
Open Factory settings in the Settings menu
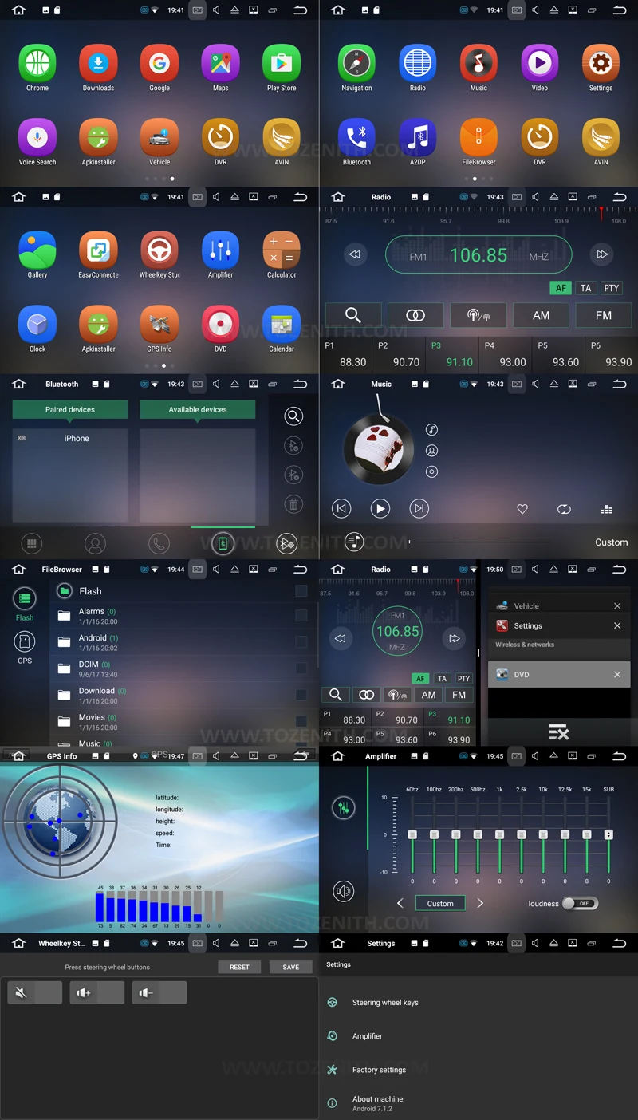(380, 1070)
